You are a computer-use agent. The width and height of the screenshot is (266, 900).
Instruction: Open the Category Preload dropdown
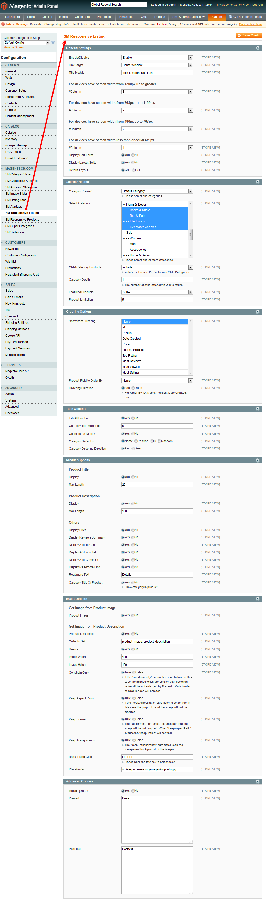point(157,191)
